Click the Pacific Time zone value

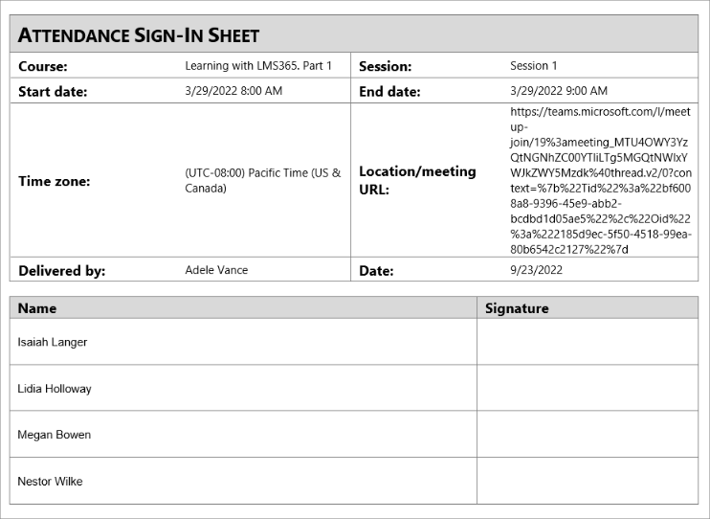coord(262,181)
